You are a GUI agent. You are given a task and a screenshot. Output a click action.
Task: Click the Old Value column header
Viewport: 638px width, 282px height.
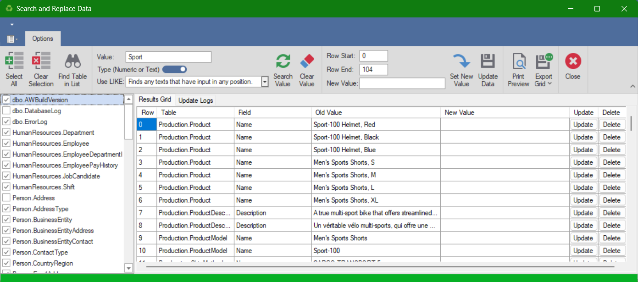376,112
